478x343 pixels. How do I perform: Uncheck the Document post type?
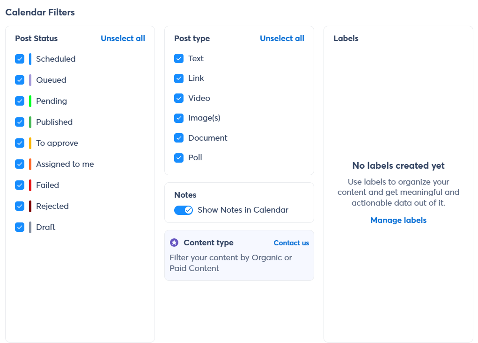179,138
